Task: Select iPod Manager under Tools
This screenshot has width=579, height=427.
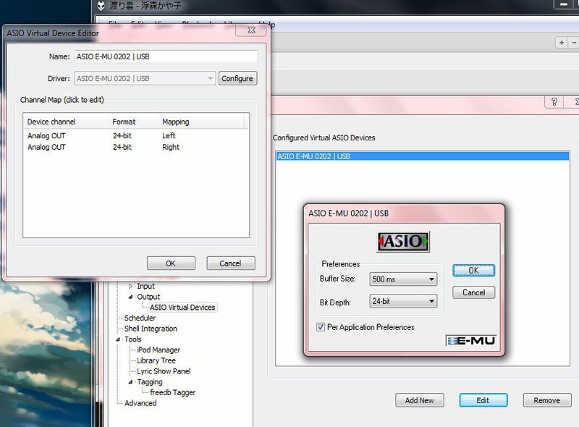Action: 159,350
